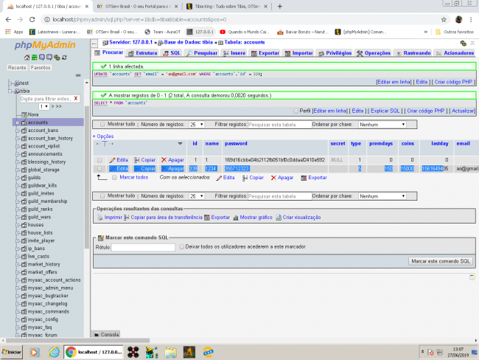Click Apagar red X for selected rows
479x360 pixels.
point(273,178)
